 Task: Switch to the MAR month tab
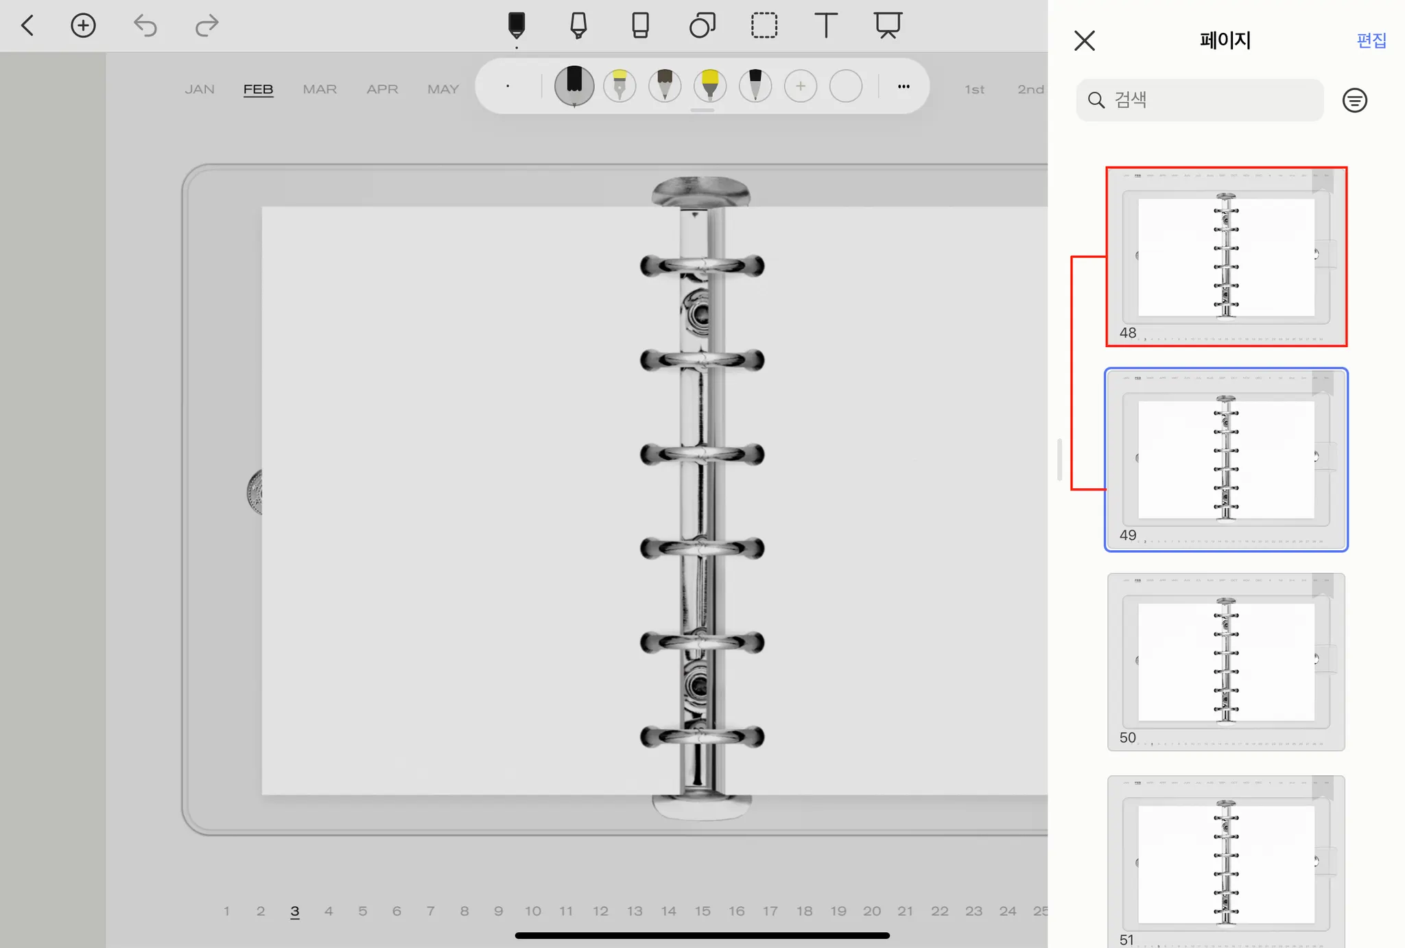[320, 89]
